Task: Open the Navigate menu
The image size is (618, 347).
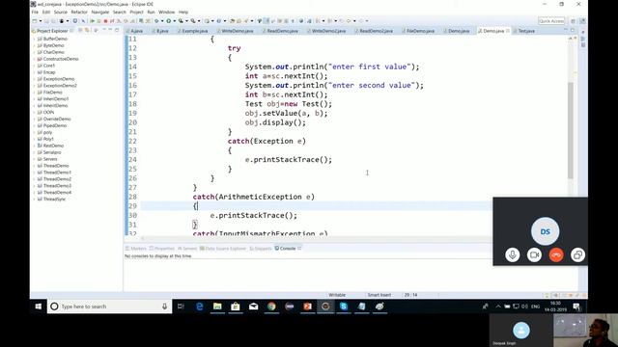Action: [100, 13]
